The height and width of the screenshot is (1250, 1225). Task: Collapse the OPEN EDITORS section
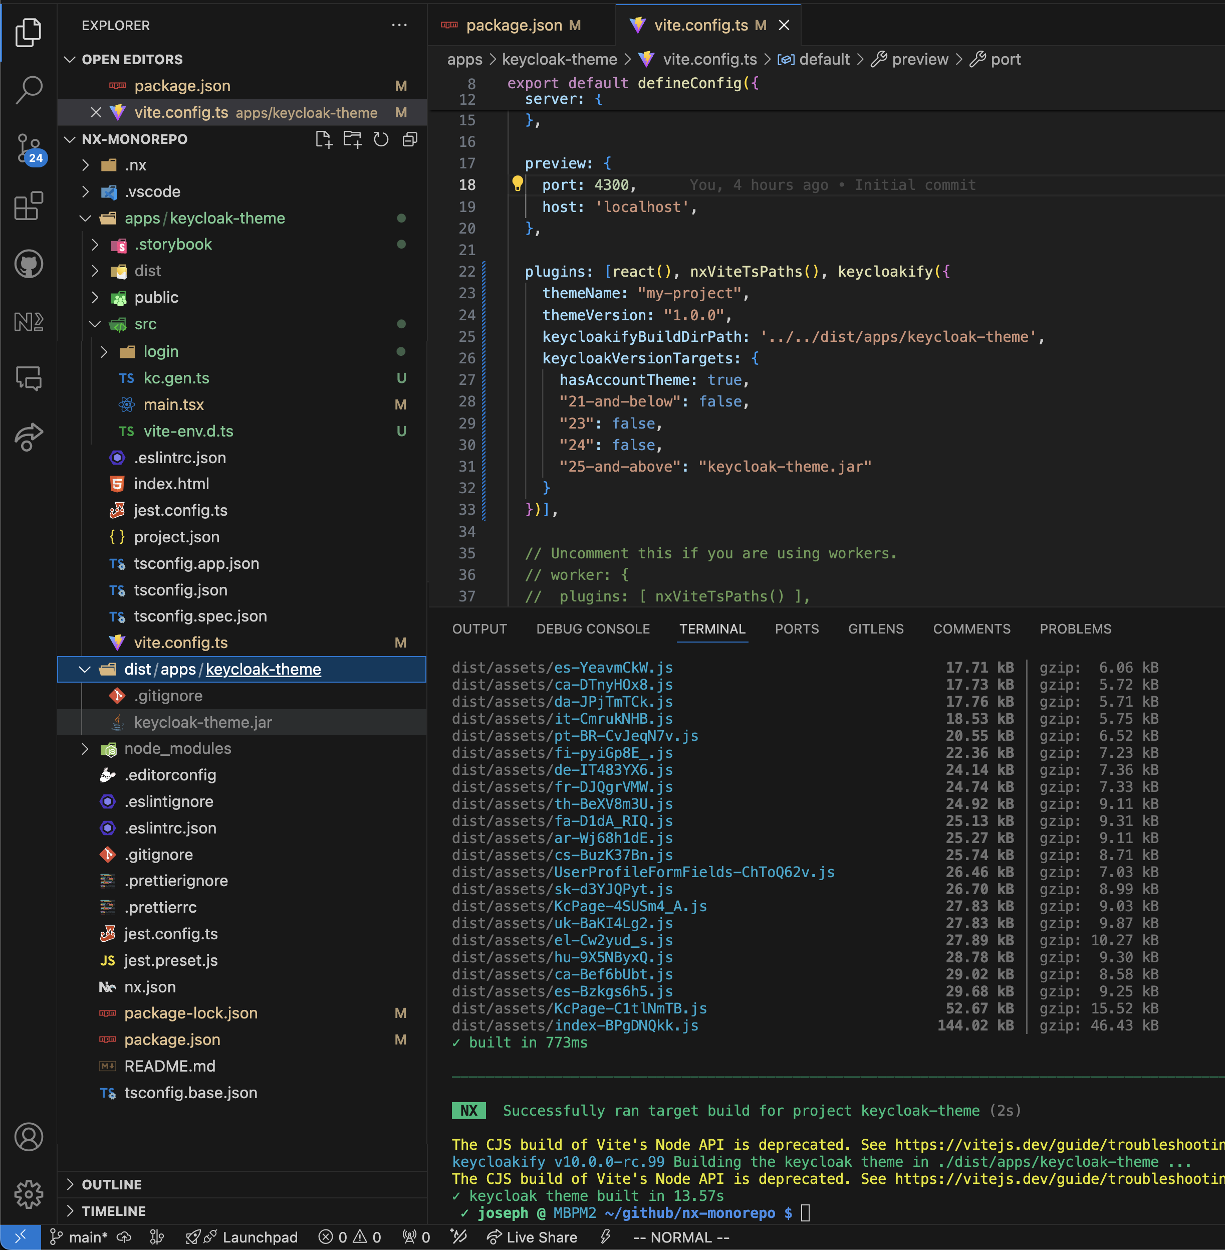[132, 59]
